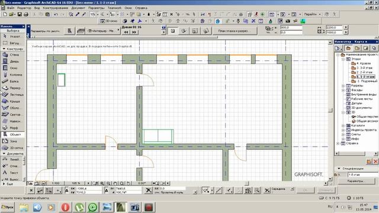Select the Световой люк (Skylight) tool
The width and height of the screenshot is (379, 213).
(x=12, y=114)
